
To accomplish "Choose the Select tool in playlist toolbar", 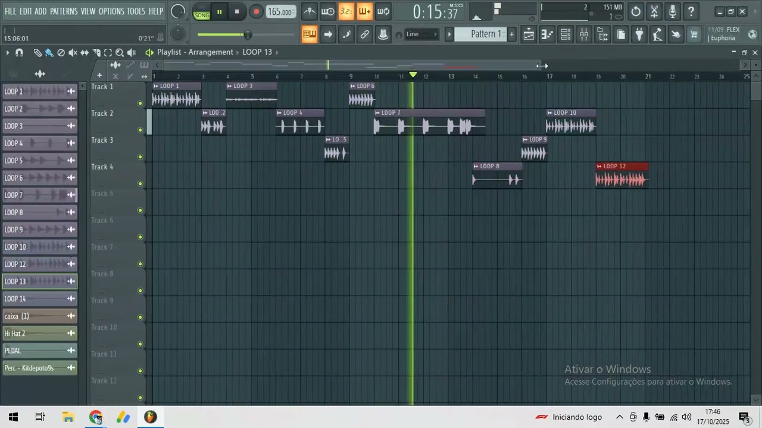I will pyautogui.click(x=108, y=53).
